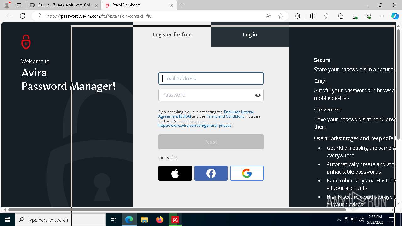
Task: Open the Copilot sidebar icon
Action: point(395,16)
